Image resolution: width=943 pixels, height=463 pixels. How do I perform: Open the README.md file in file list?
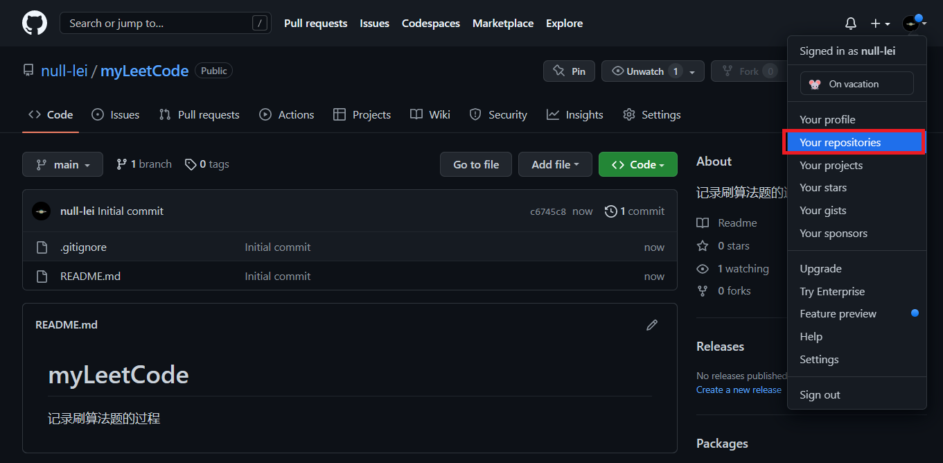90,277
